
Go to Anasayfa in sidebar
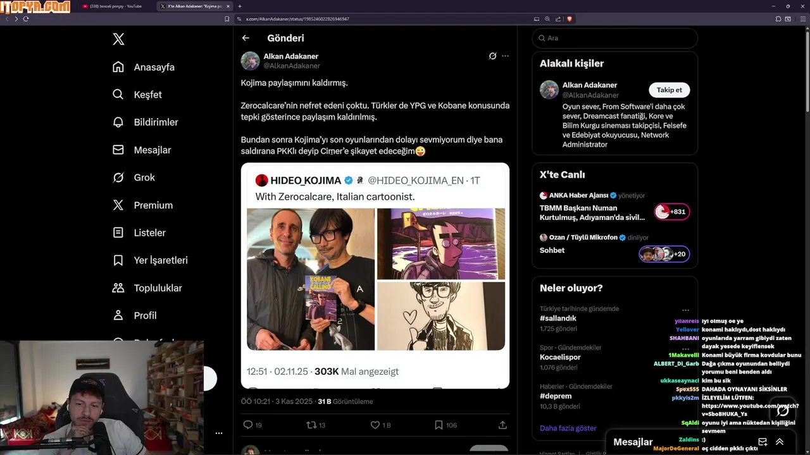(x=144, y=67)
